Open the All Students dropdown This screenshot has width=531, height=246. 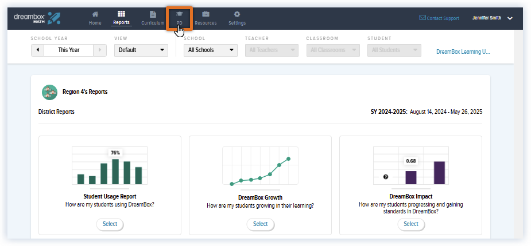[394, 50]
